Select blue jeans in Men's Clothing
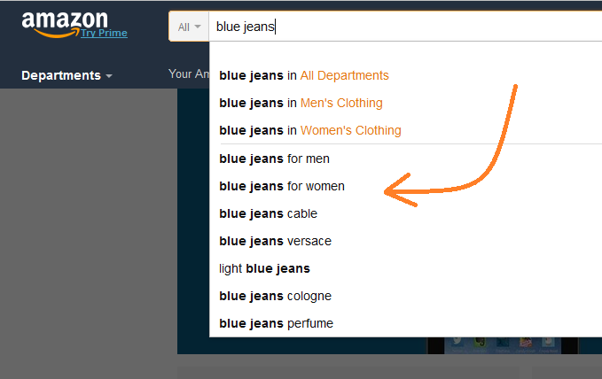 click(x=301, y=104)
